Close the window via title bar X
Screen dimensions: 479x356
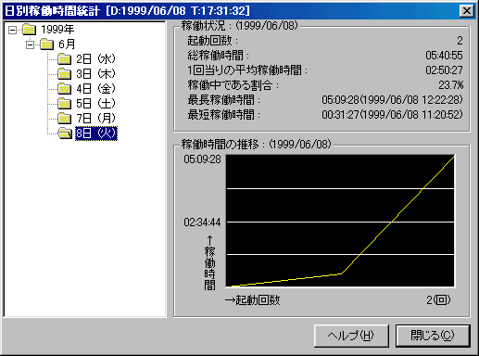point(467,11)
